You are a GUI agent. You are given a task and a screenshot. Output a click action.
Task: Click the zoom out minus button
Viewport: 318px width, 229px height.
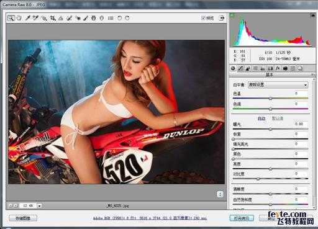click(11, 205)
